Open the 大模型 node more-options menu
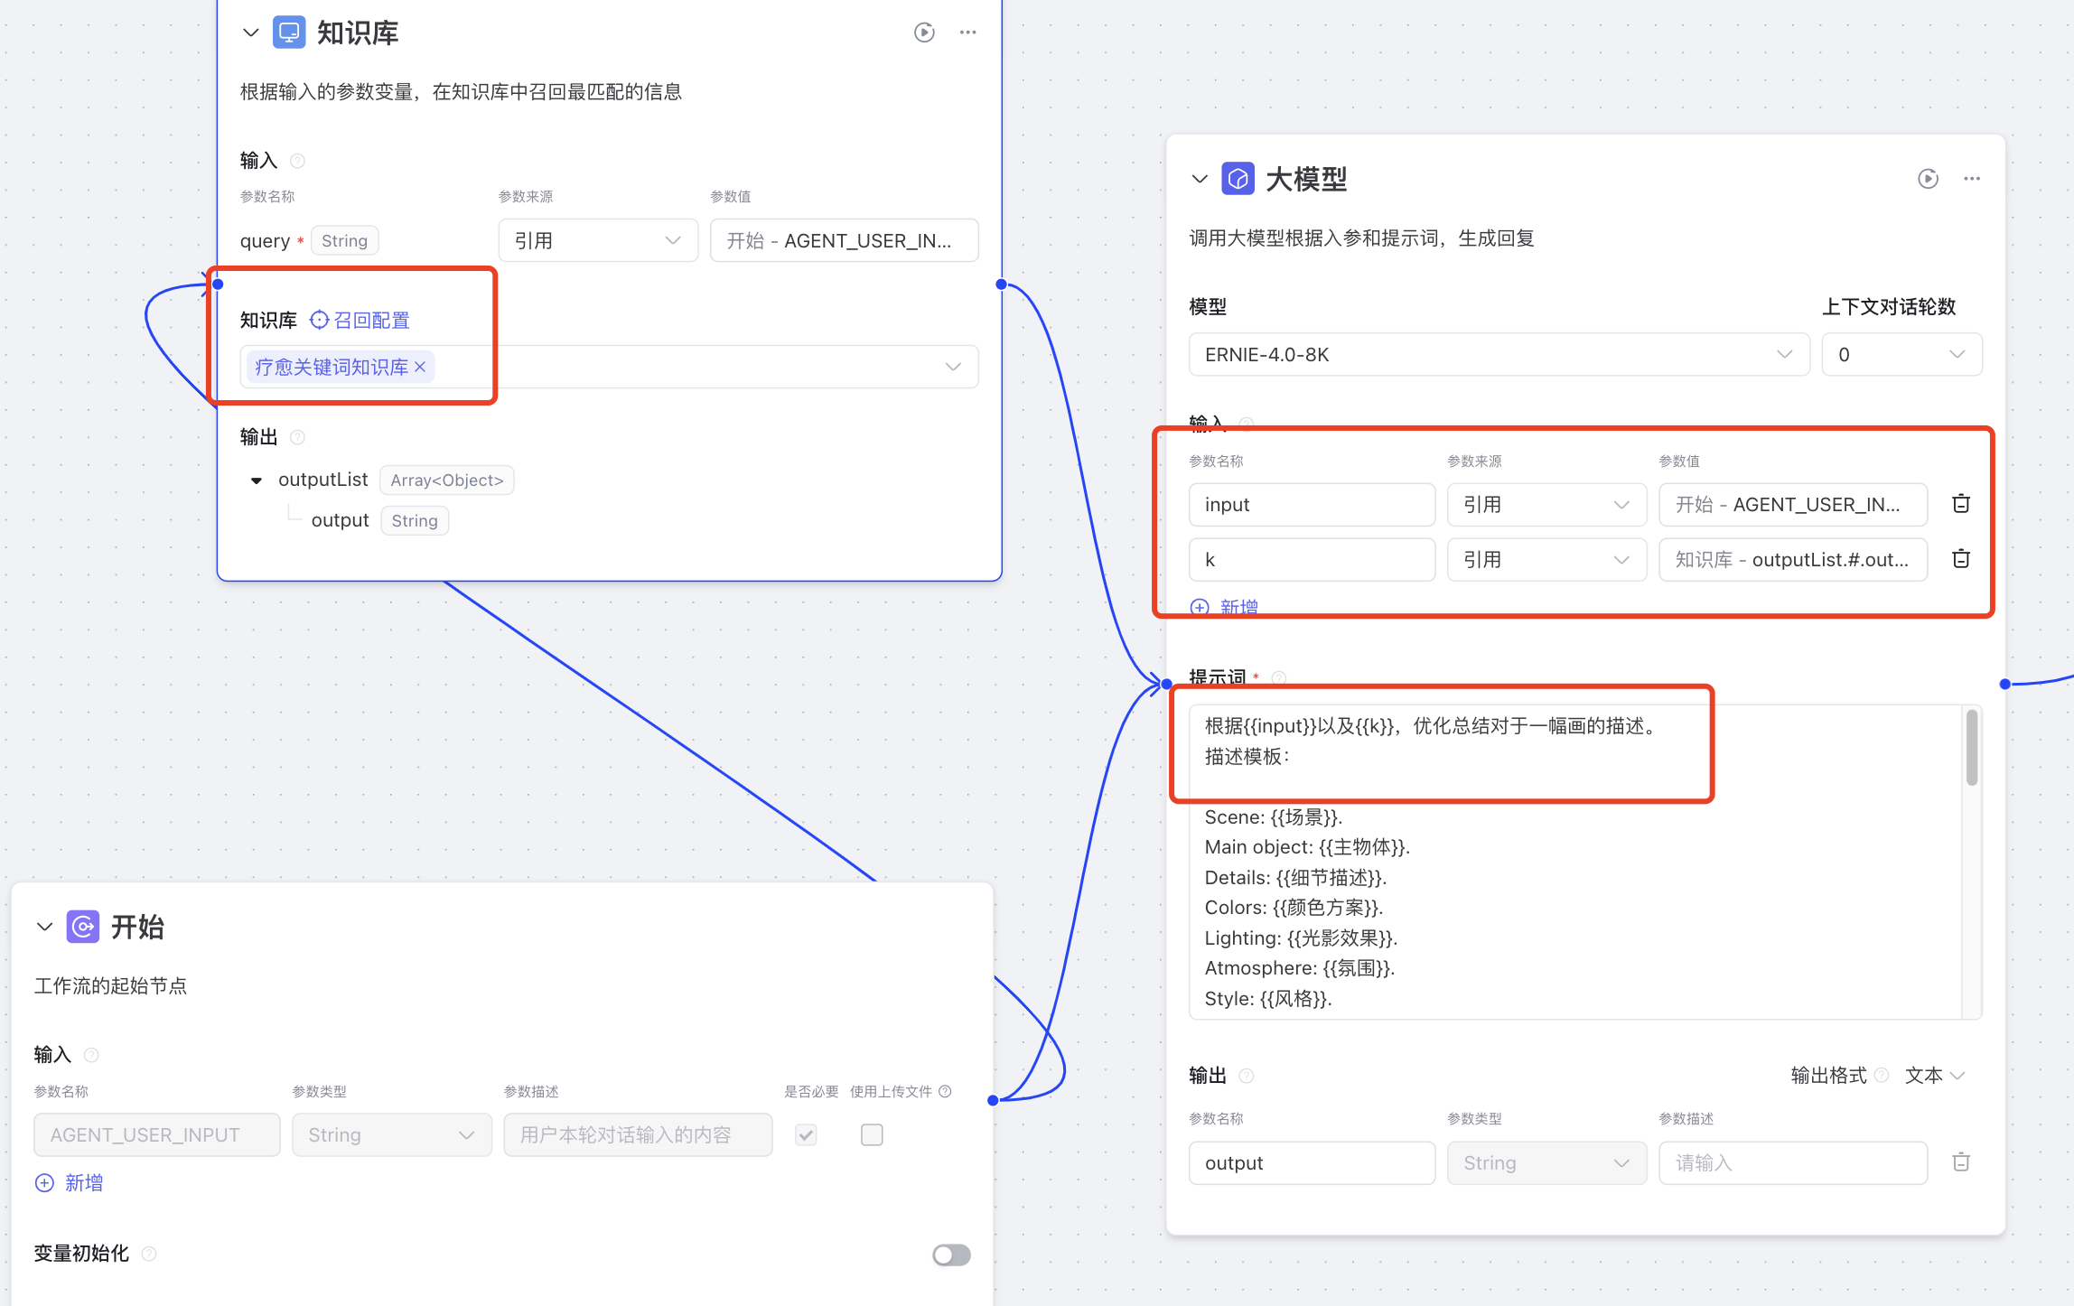The height and width of the screenshot is (1306, 2074). pos(1971,179)
